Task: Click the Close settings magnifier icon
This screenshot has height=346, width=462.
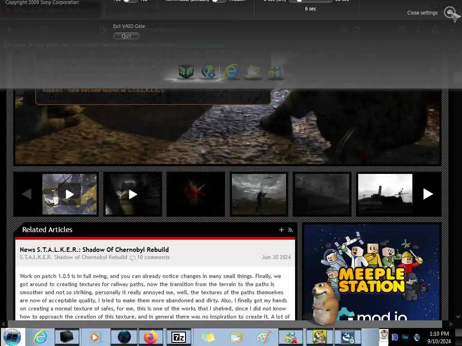Action: point(450,12)
